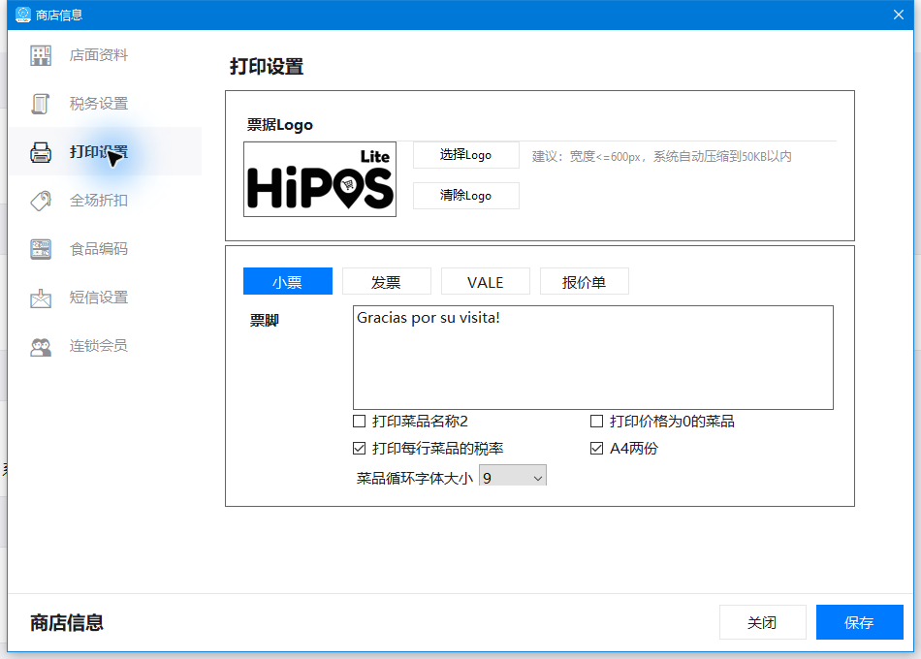Image resolution: width=921 pixels, height=659 pixels.
Task: Click into the 票脚 footer text box
Action: click(593, 358)
